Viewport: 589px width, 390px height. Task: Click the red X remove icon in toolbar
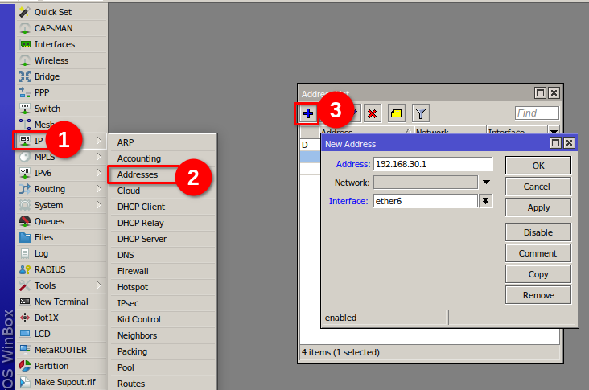[x=372, y=113]
